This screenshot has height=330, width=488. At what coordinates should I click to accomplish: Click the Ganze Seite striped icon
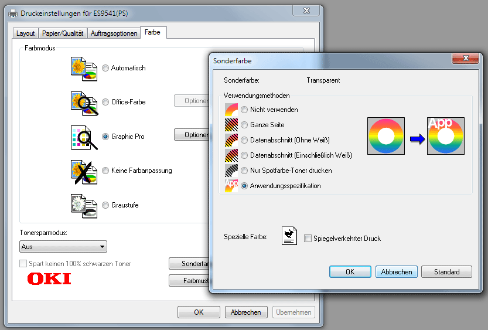tap(232, 125)
